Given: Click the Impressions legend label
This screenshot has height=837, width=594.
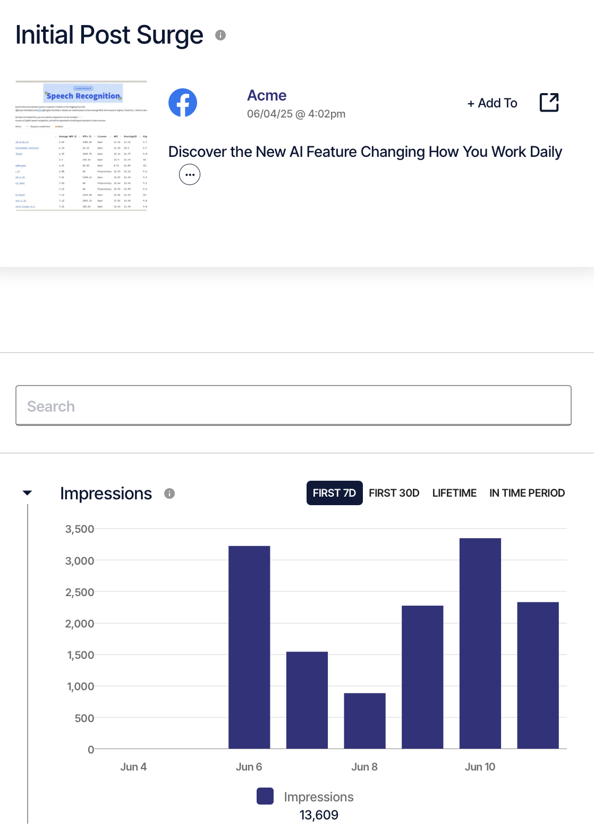Looking at the screenshot, I should click(319, 797).
